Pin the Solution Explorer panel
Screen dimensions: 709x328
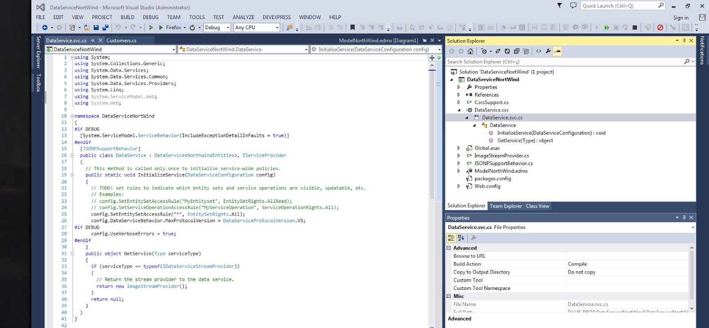pyautogui.click(x=684, y=41)
